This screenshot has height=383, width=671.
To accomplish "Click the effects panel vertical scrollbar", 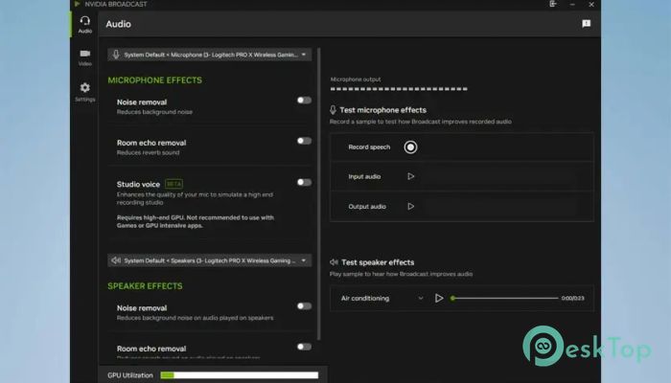I will [x=319, y=194].
